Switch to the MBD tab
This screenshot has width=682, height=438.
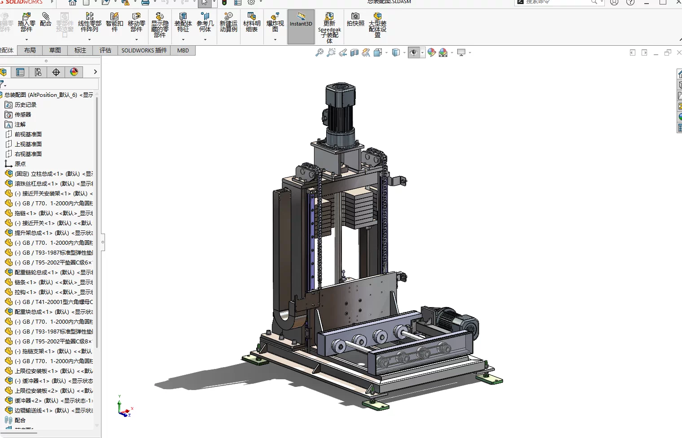pyautogui.click(x=183, y=50)
